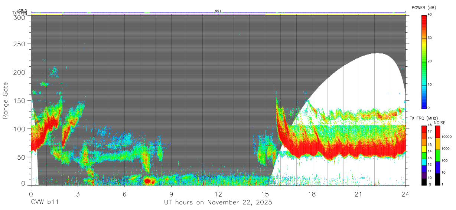Click the 3 tick on the UT hours axis
The width and height of the screenshot is (456, 210).
coord(78,194)
